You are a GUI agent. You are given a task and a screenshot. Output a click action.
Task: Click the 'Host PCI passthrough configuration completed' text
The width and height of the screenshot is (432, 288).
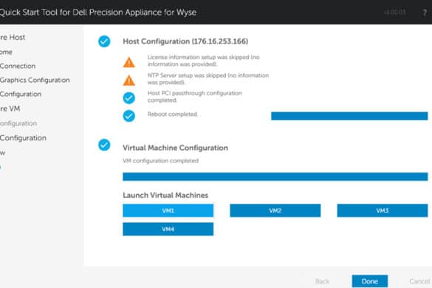point(194,97)
